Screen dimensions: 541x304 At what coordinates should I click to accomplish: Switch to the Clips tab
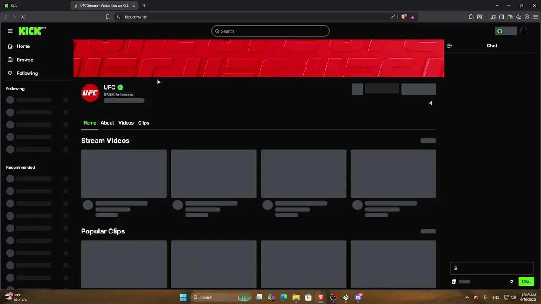coord(144,123)
